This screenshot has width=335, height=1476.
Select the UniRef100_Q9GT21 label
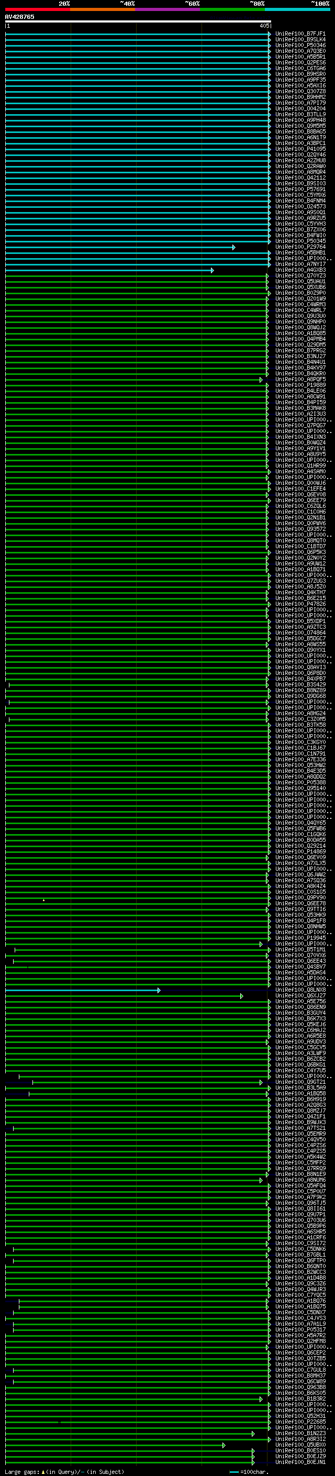[300, 1082]
